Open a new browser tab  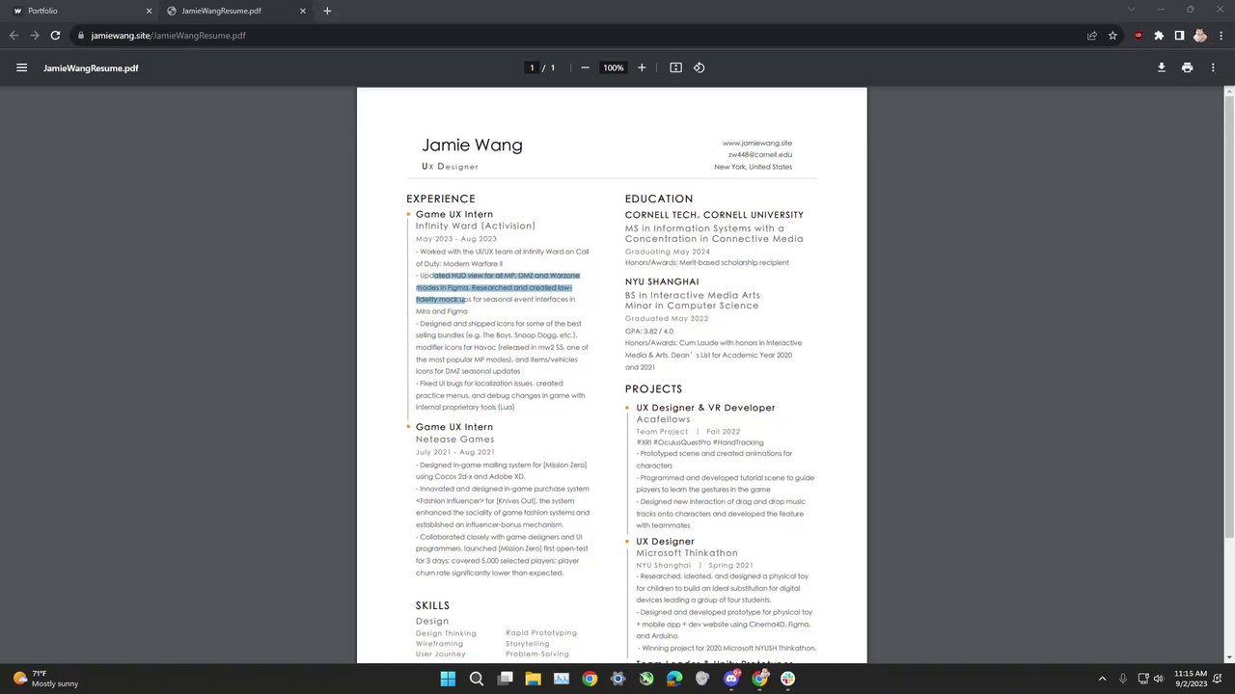(327, 11)
